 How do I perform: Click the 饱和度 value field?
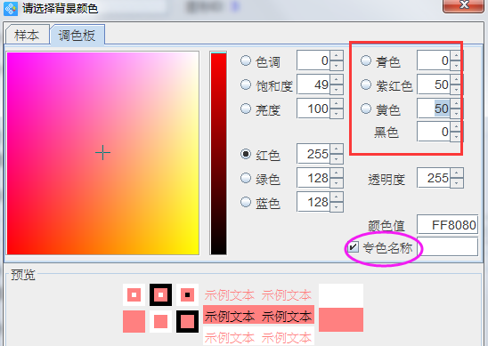point(313,84)
